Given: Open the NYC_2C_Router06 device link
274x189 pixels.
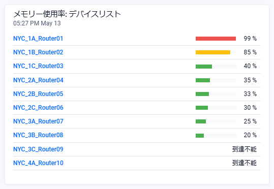Looking at the screenshot, I should [x=38, y=108].
